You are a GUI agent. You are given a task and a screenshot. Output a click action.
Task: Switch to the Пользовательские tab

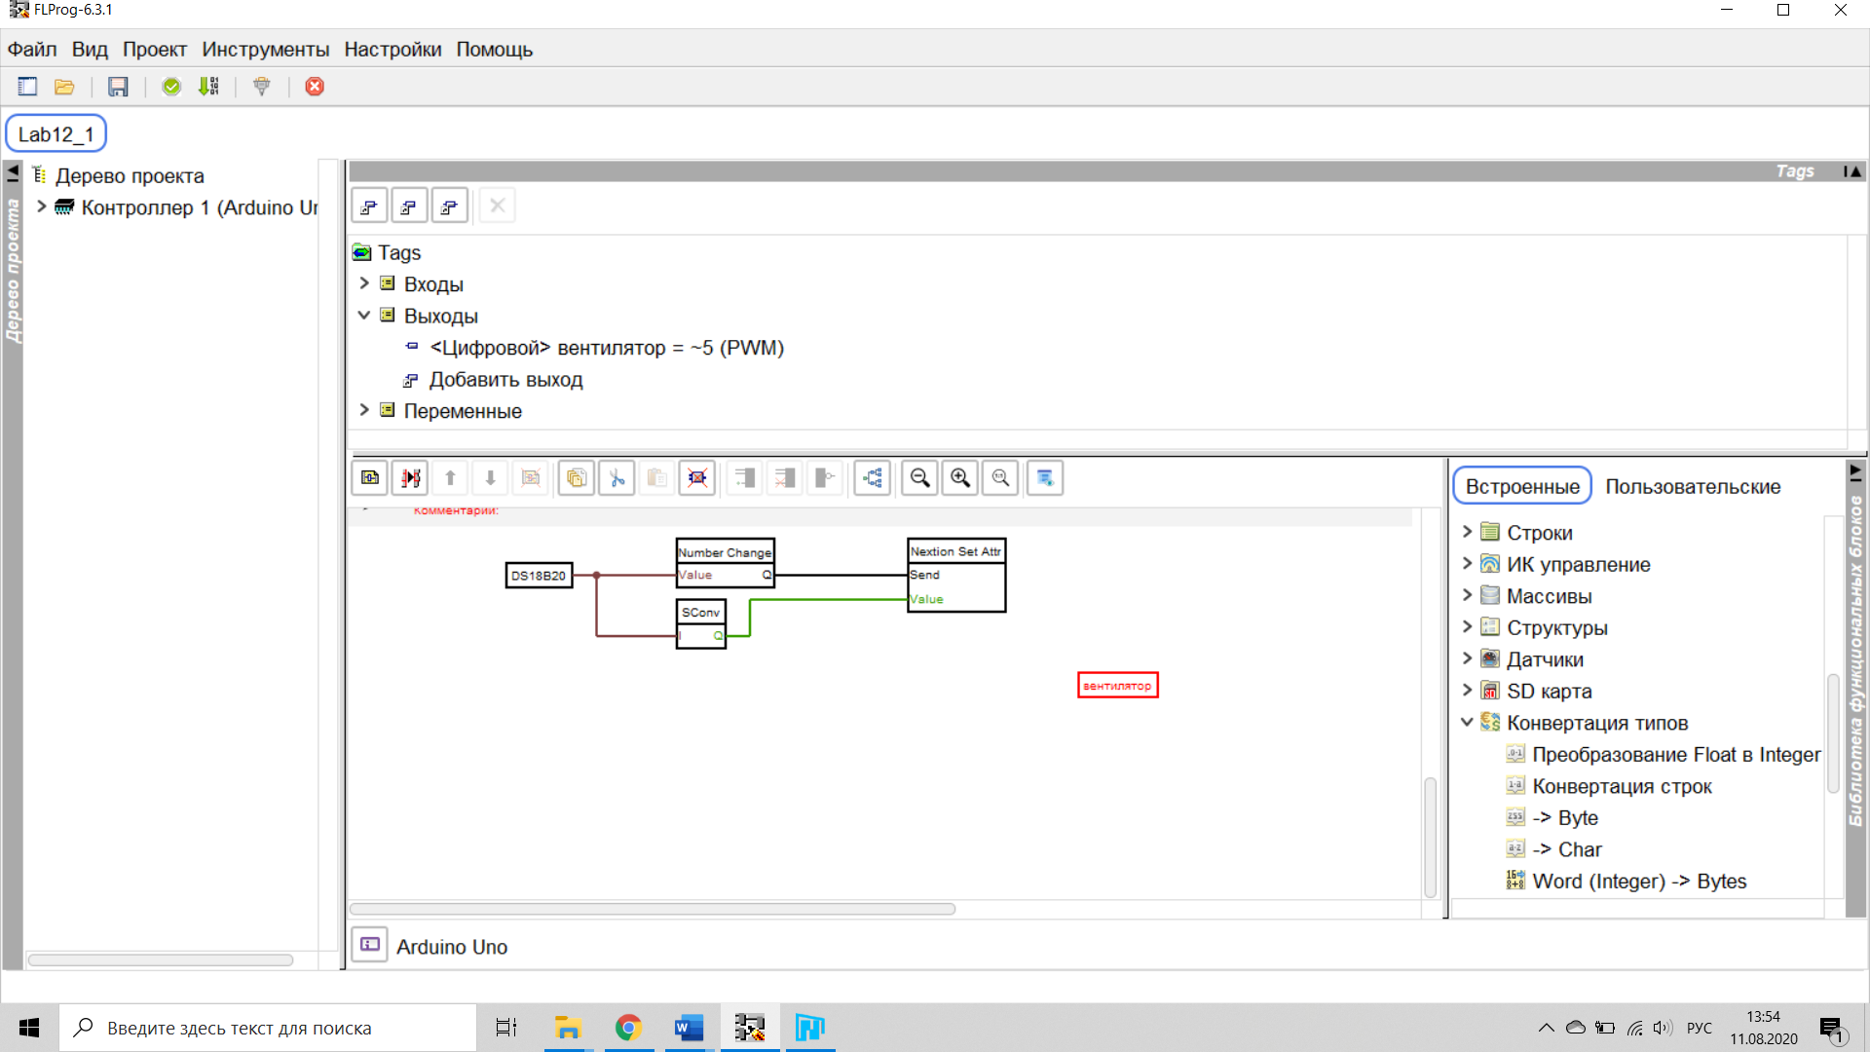pos(1692,486)
